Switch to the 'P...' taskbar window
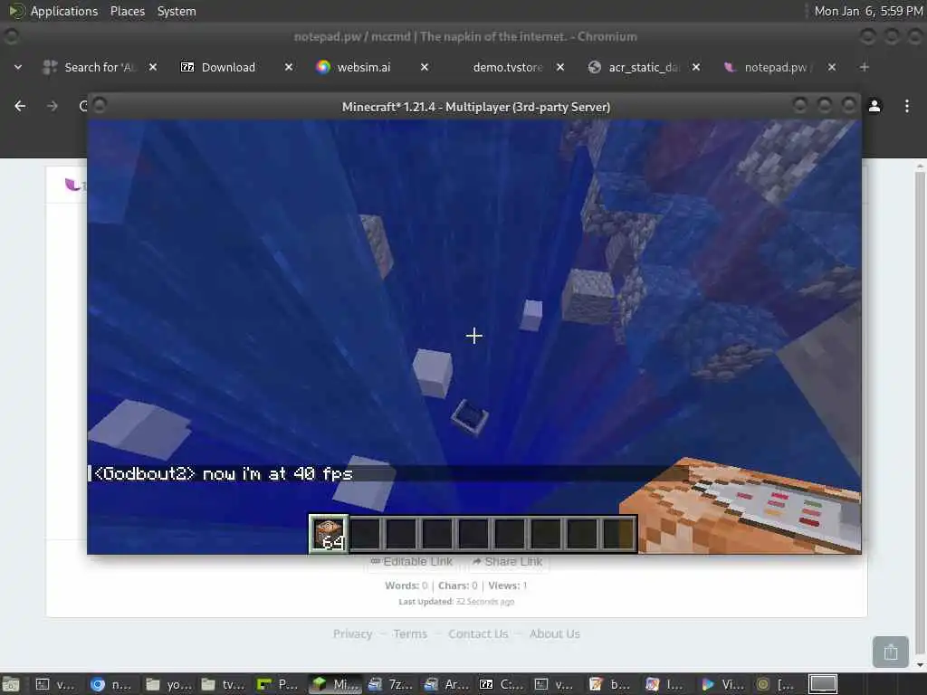The height and width of the screenshot is (695, 927). (278, 684)
